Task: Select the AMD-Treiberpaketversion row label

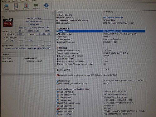Action: (x=70, y=103)
